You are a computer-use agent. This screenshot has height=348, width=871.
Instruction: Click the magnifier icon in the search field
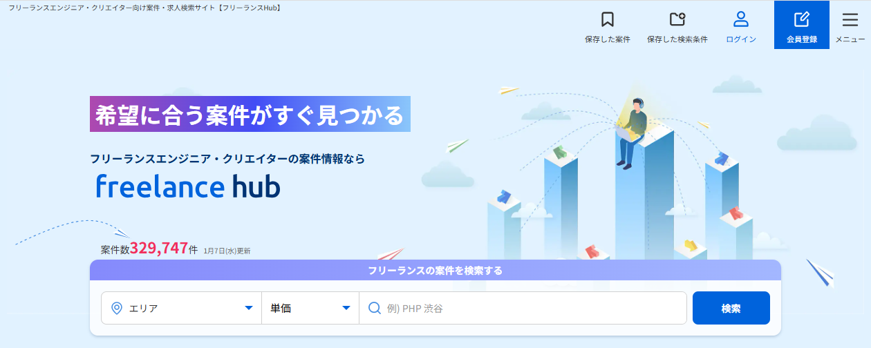click(x=375, y=308)
